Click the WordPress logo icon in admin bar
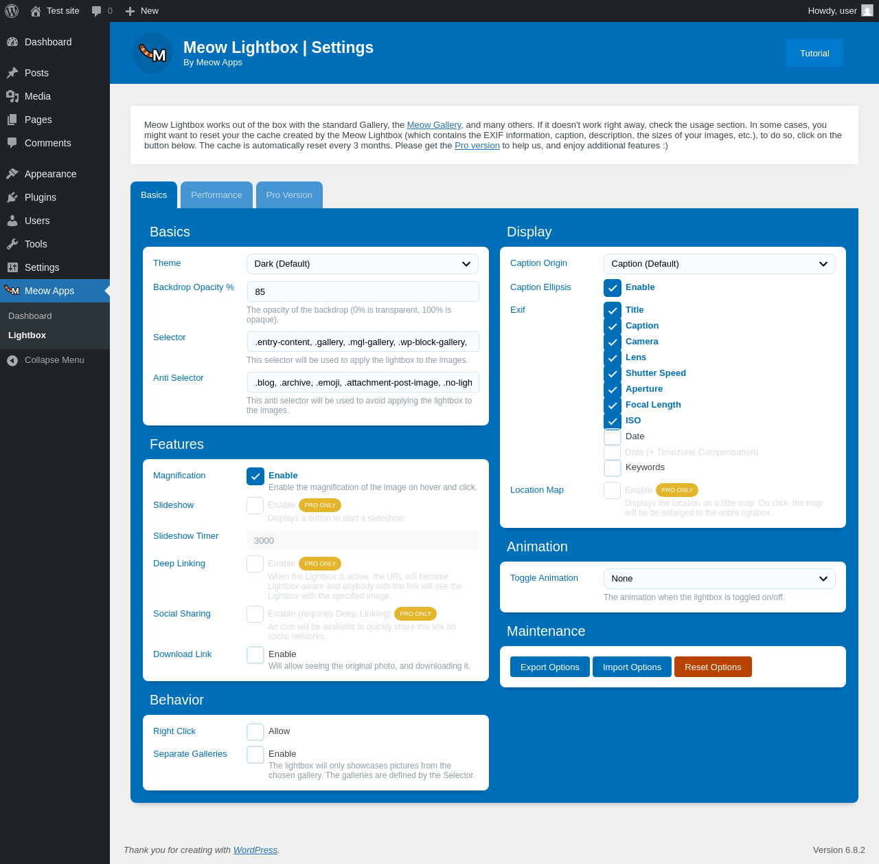The image size is (879, 864). (12, 11)
